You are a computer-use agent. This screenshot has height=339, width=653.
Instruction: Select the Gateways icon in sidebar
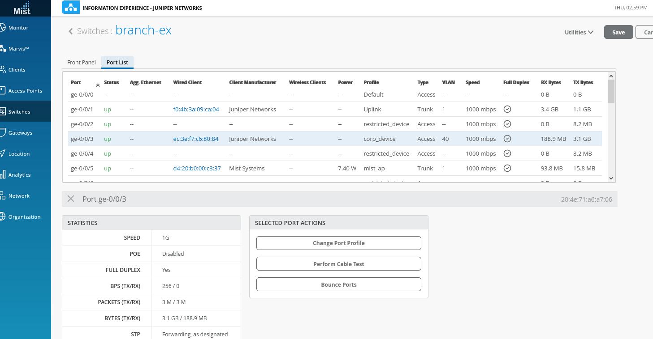coord(3,133)
